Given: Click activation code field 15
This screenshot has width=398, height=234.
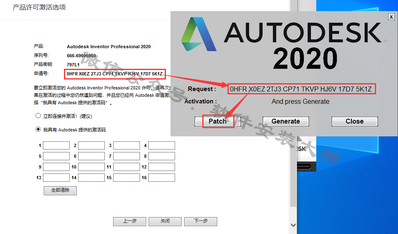Looking at the screenshot, I should coord(126,178).
